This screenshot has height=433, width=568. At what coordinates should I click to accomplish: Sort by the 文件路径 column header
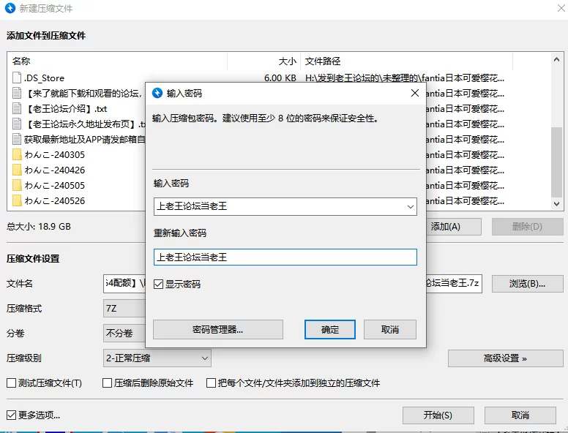[406, 61]
